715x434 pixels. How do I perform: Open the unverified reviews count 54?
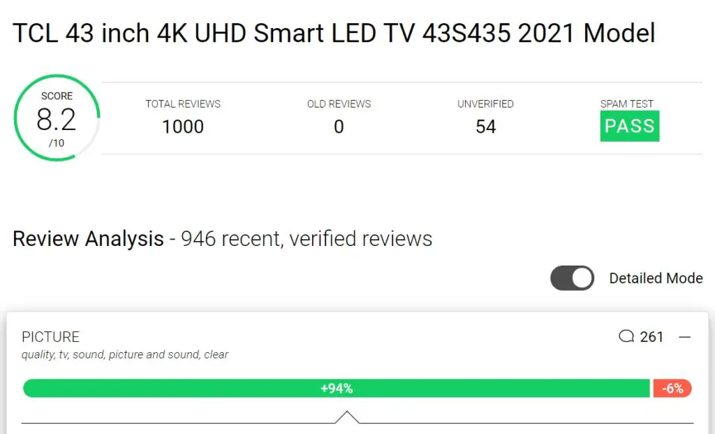click(x=485, y=126)
